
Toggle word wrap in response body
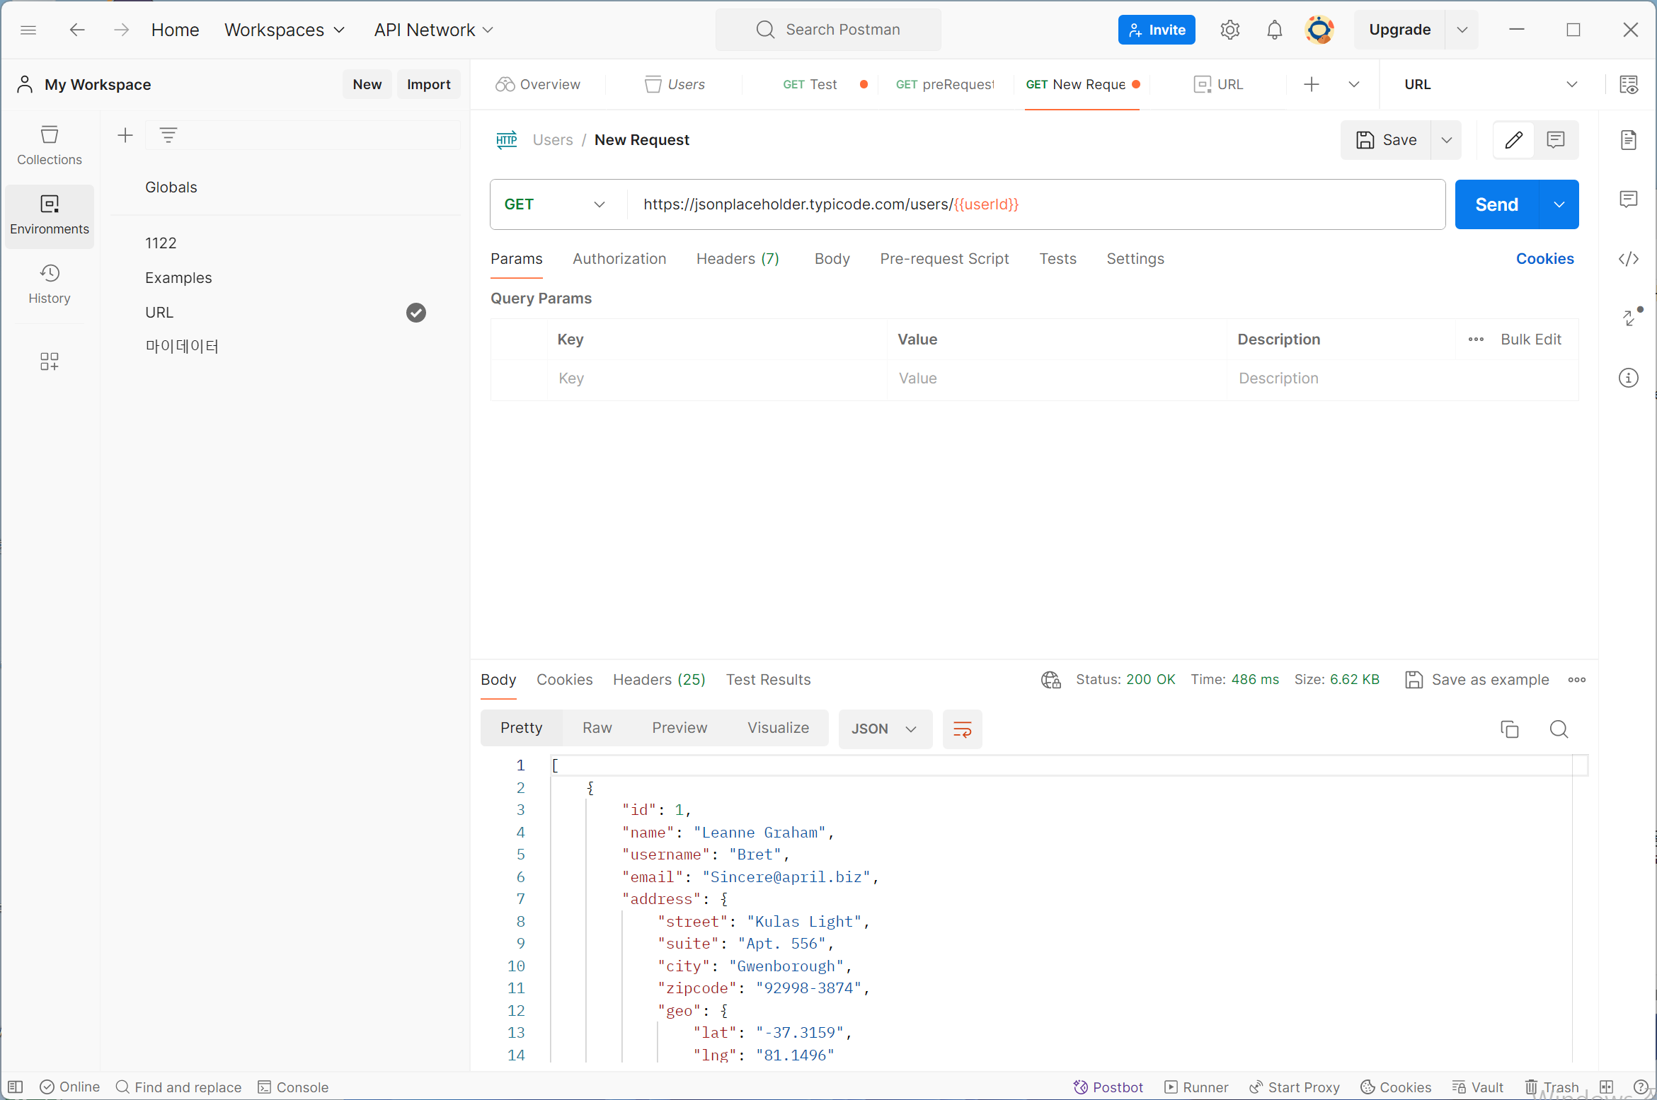point(962,729)
